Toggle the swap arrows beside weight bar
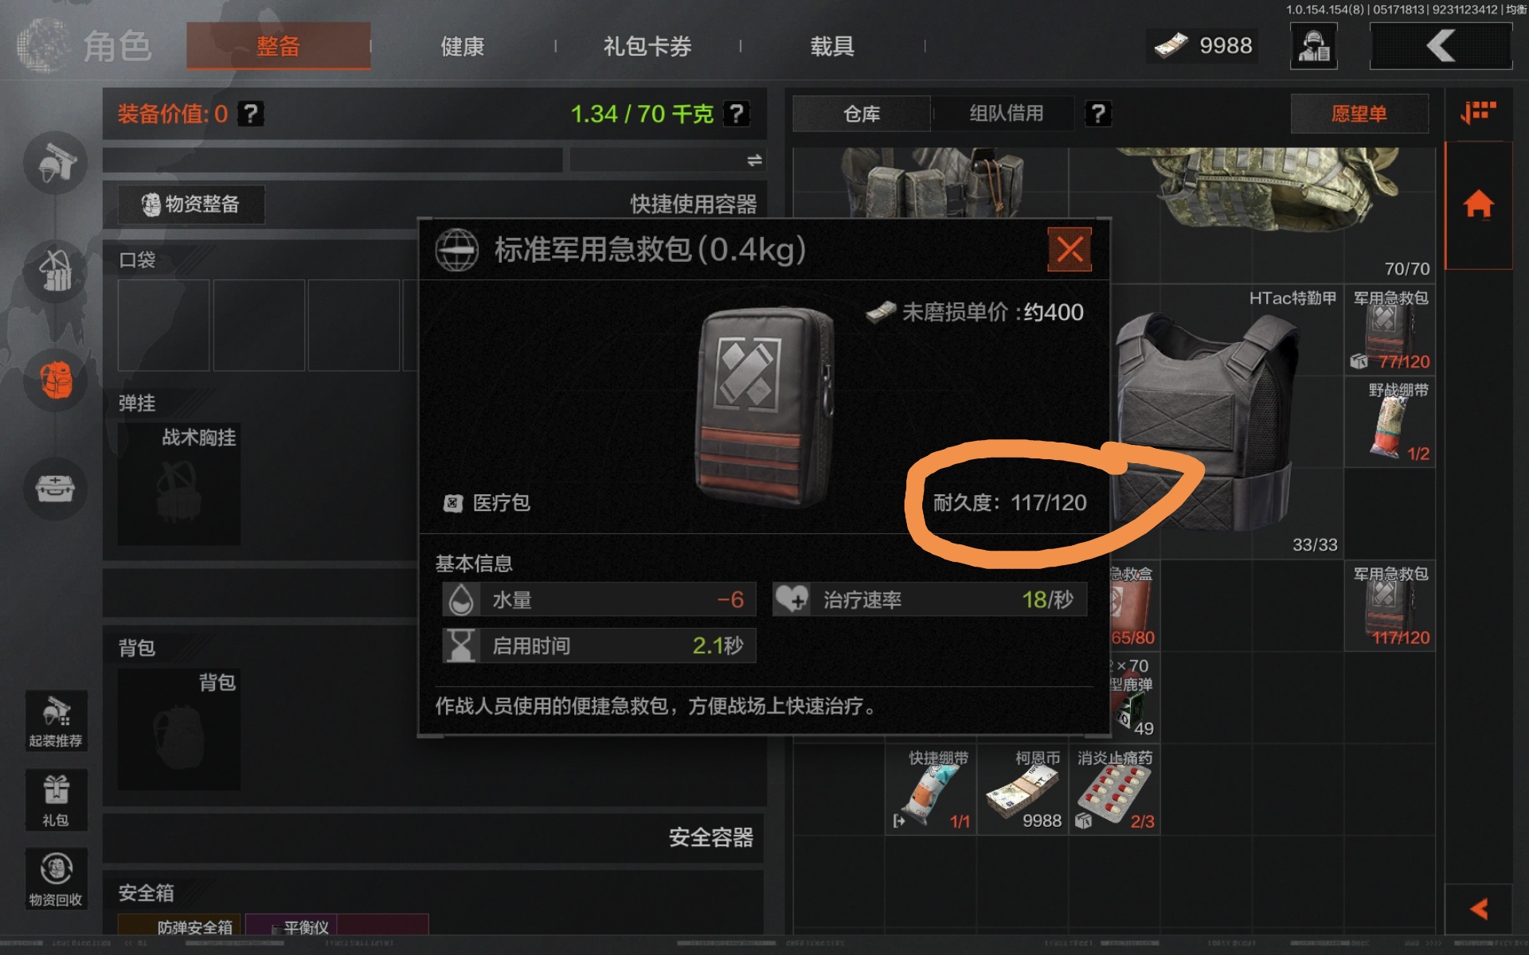Viewport: 1529px width, 955px height. pos(754,160)
